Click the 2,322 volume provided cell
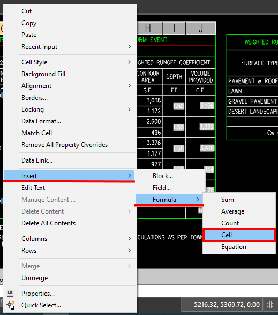This screenshot has height=315, width=278. (200, 127)
